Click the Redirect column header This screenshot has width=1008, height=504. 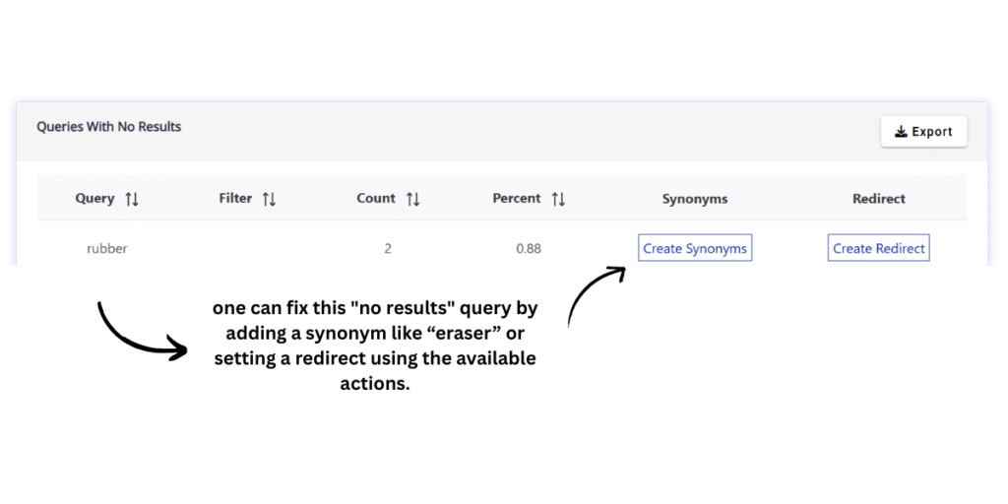point(879,199)
